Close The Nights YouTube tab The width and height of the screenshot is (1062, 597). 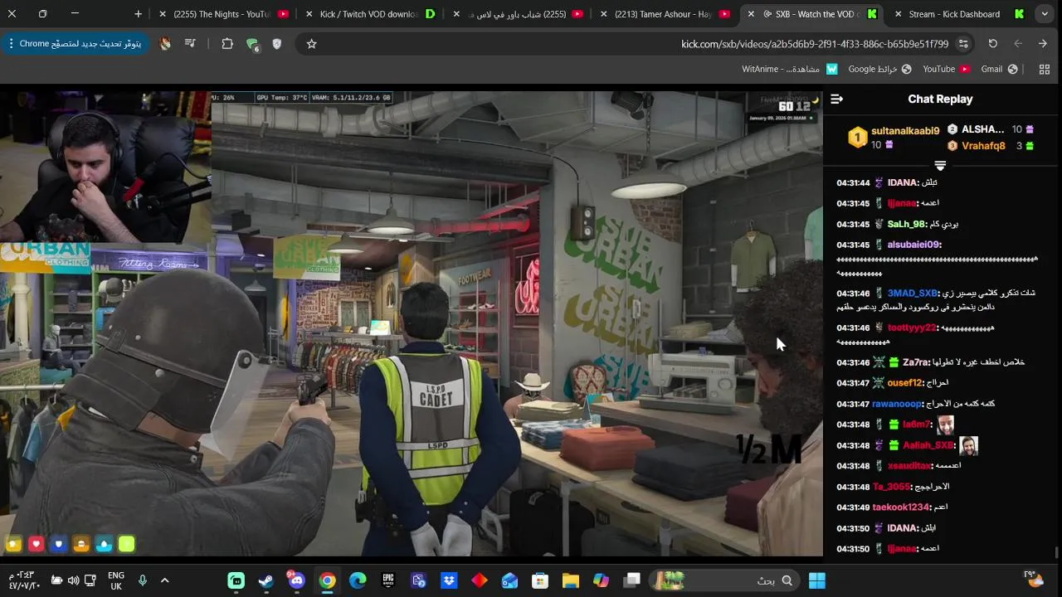pyautogui.click(x=162, y=14)
